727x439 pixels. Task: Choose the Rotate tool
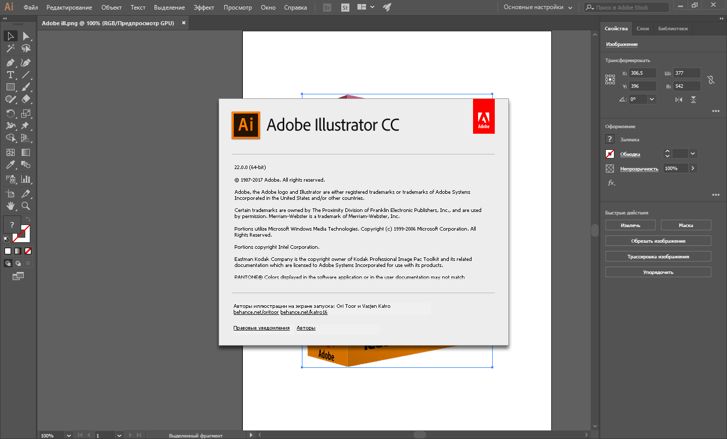[10, 114]
